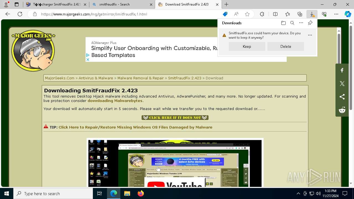Activate Read aloud icon

(236, 14)
